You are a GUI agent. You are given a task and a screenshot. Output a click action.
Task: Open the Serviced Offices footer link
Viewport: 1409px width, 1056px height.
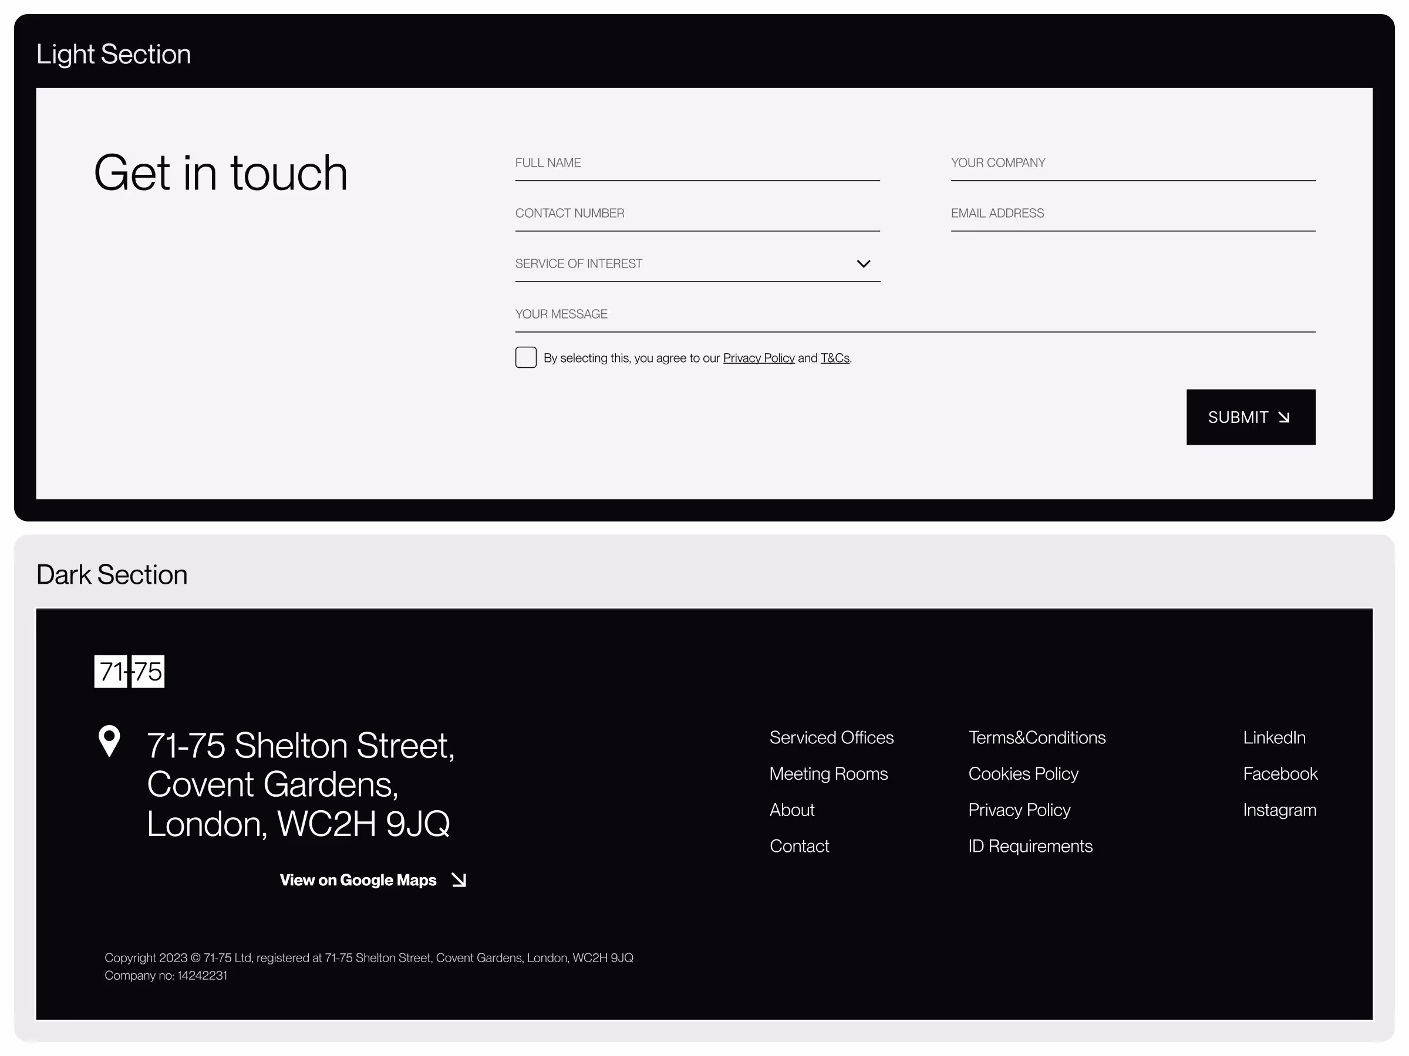831,737
